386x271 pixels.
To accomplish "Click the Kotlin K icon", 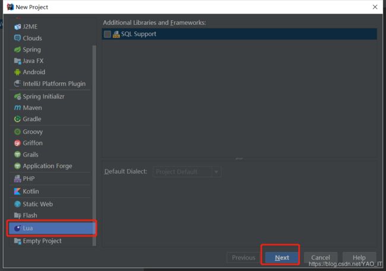I will [17, 192].
